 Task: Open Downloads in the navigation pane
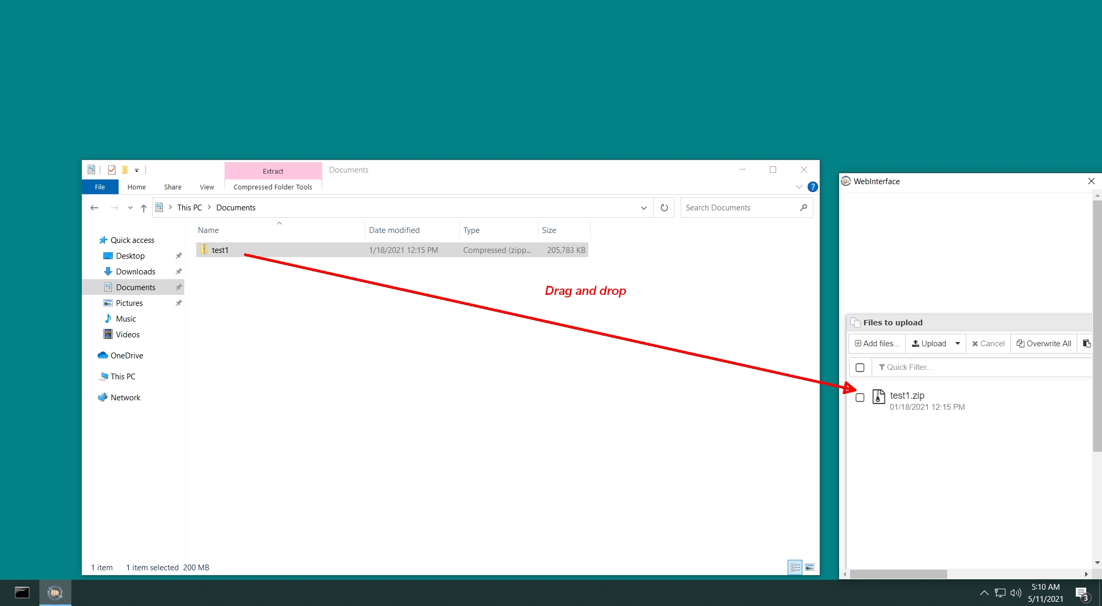click(x=135, y=272)
